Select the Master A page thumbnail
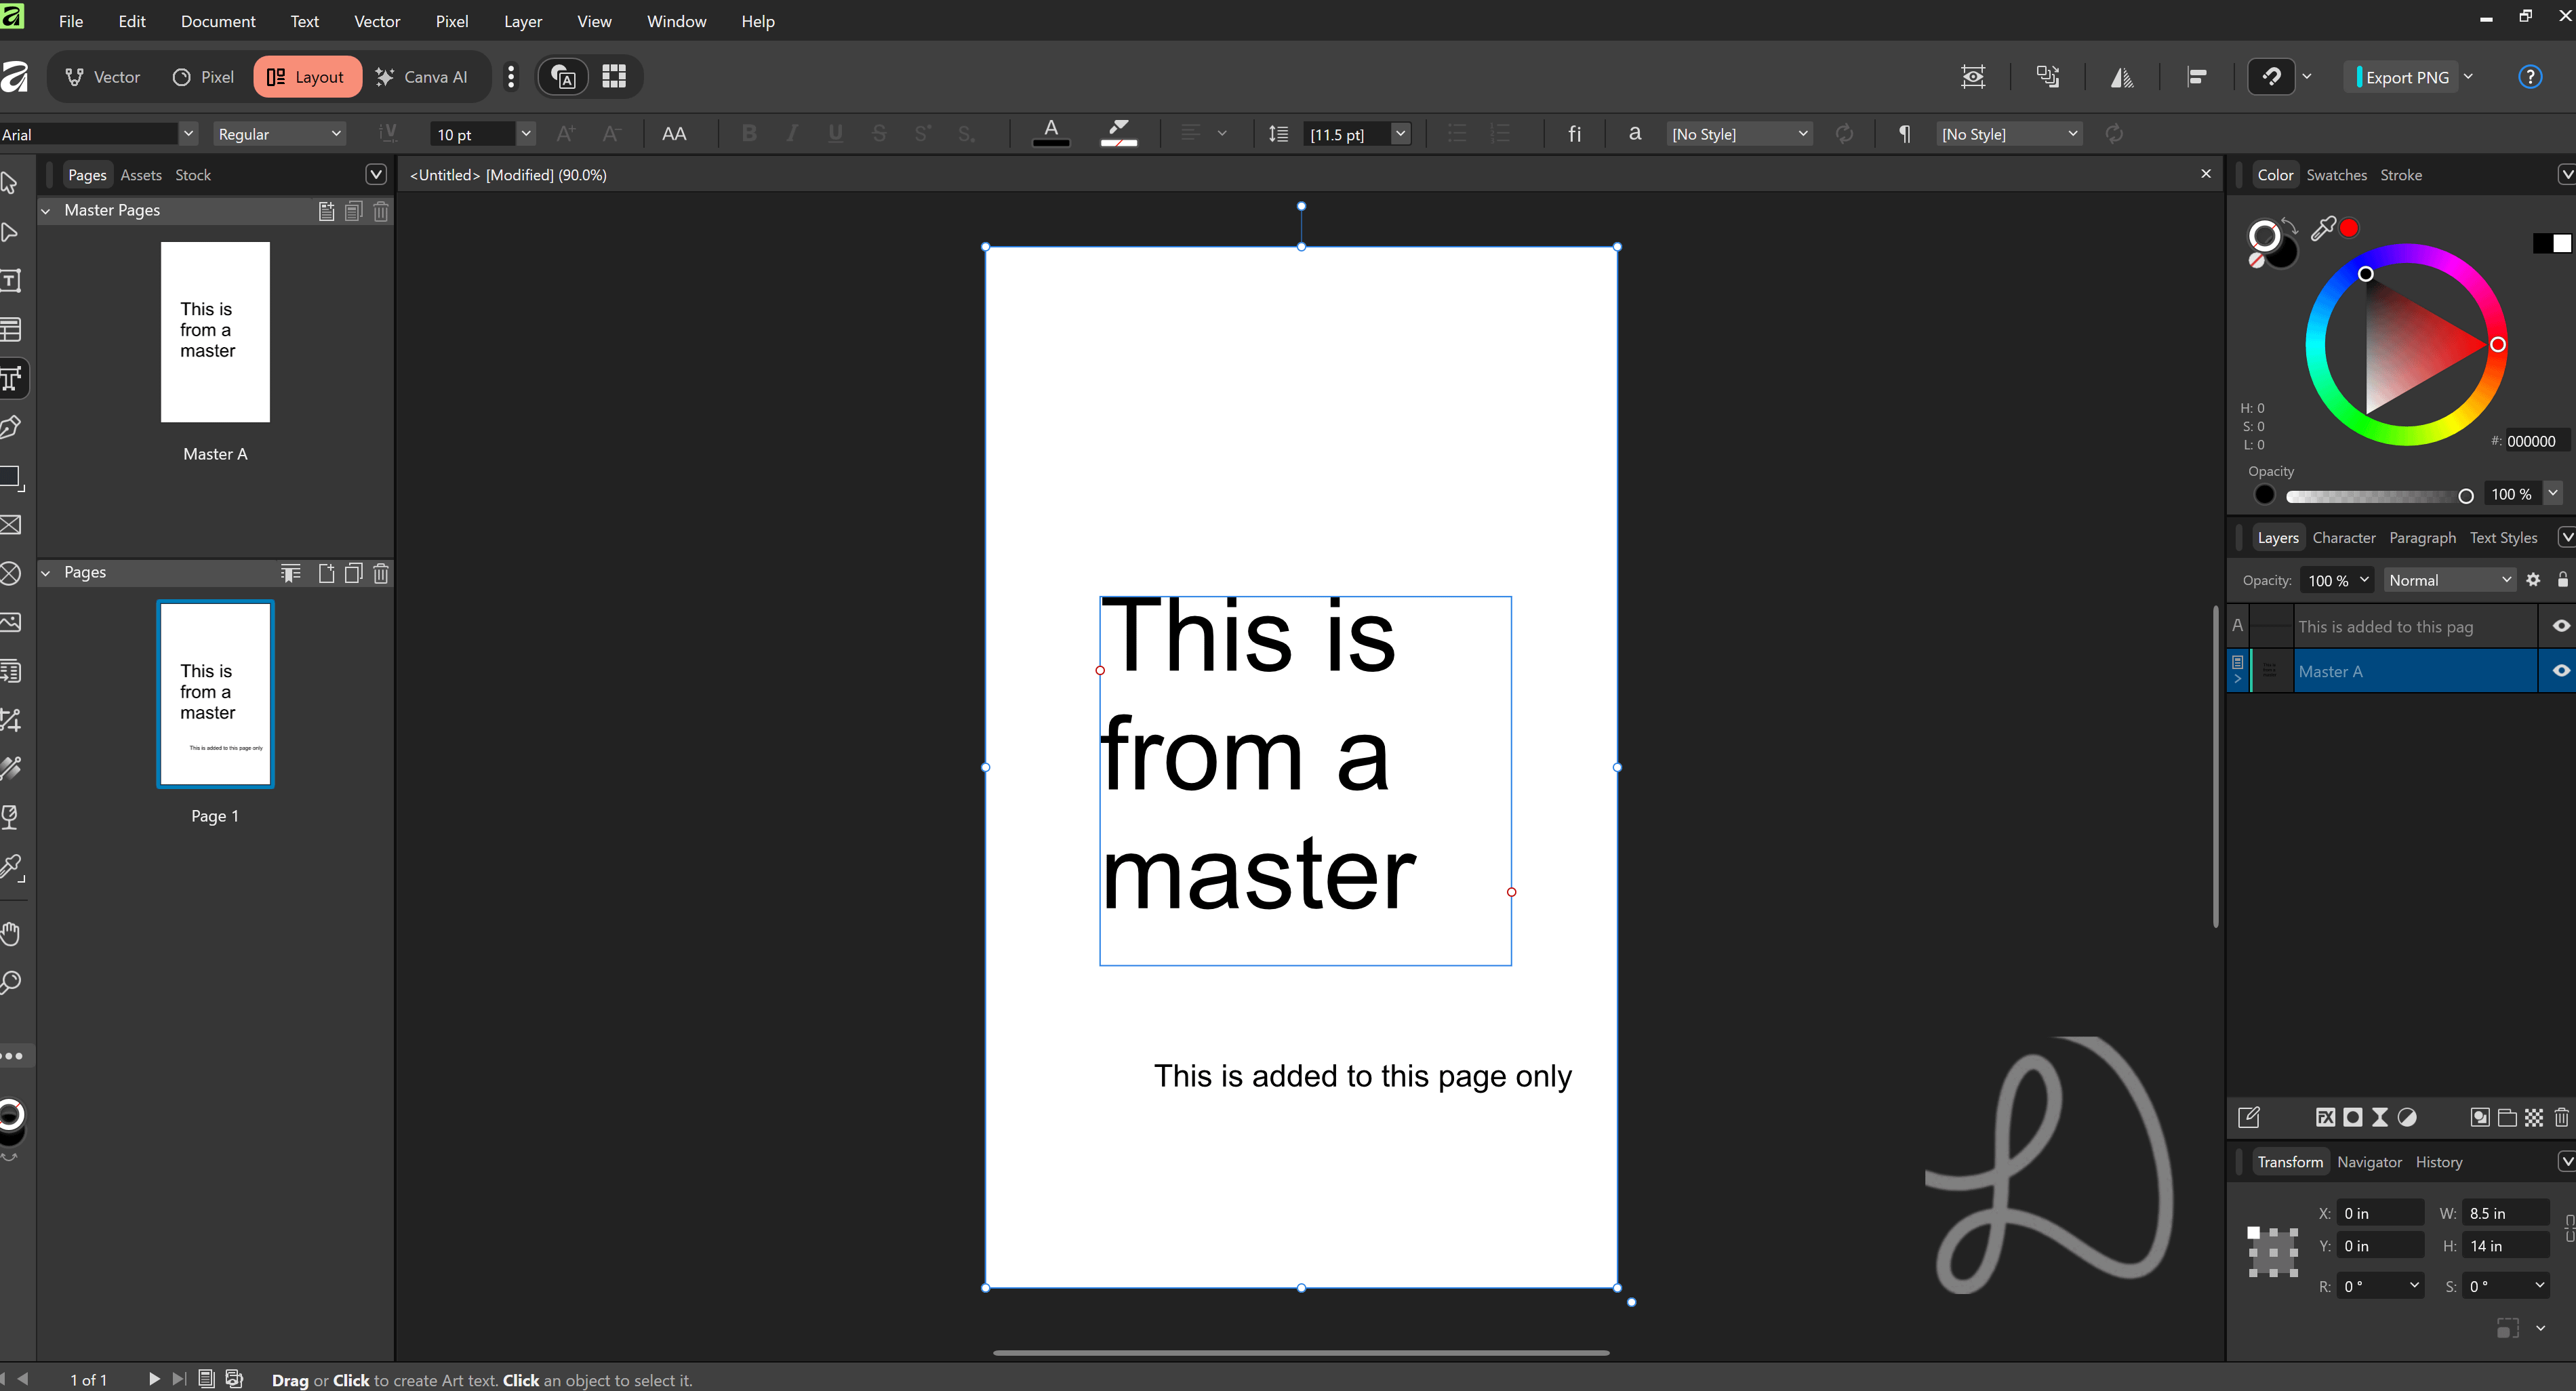This screenshot has height=1391, width=2576. pos(215,332)
